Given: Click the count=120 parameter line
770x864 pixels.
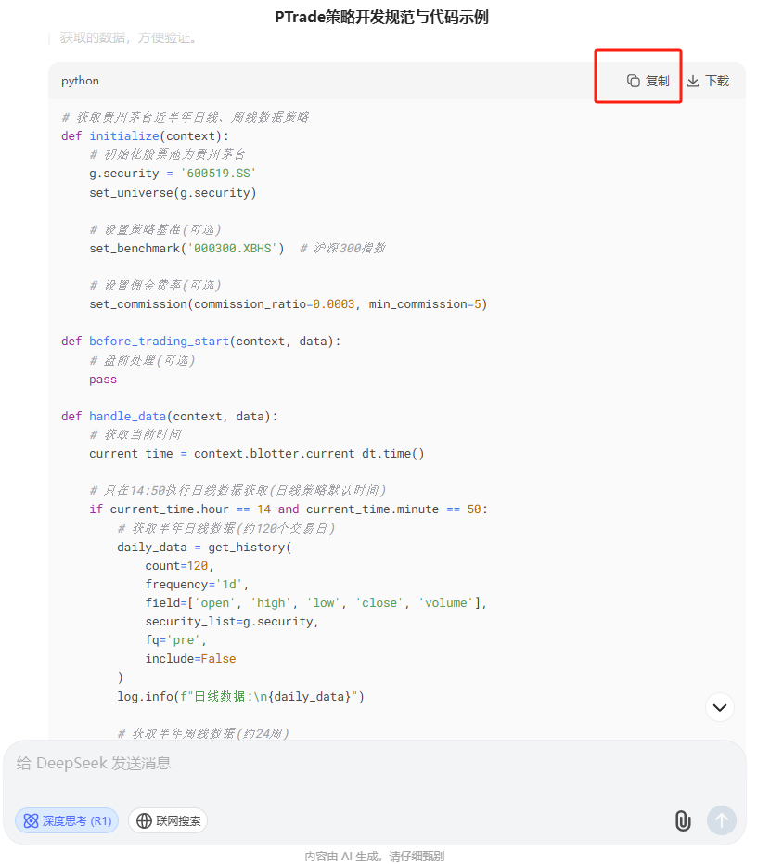Looking at the screenshot, I should (x=179, y=566).
